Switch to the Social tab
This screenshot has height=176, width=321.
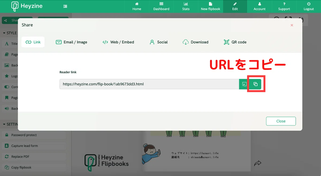tap(159, 42)
